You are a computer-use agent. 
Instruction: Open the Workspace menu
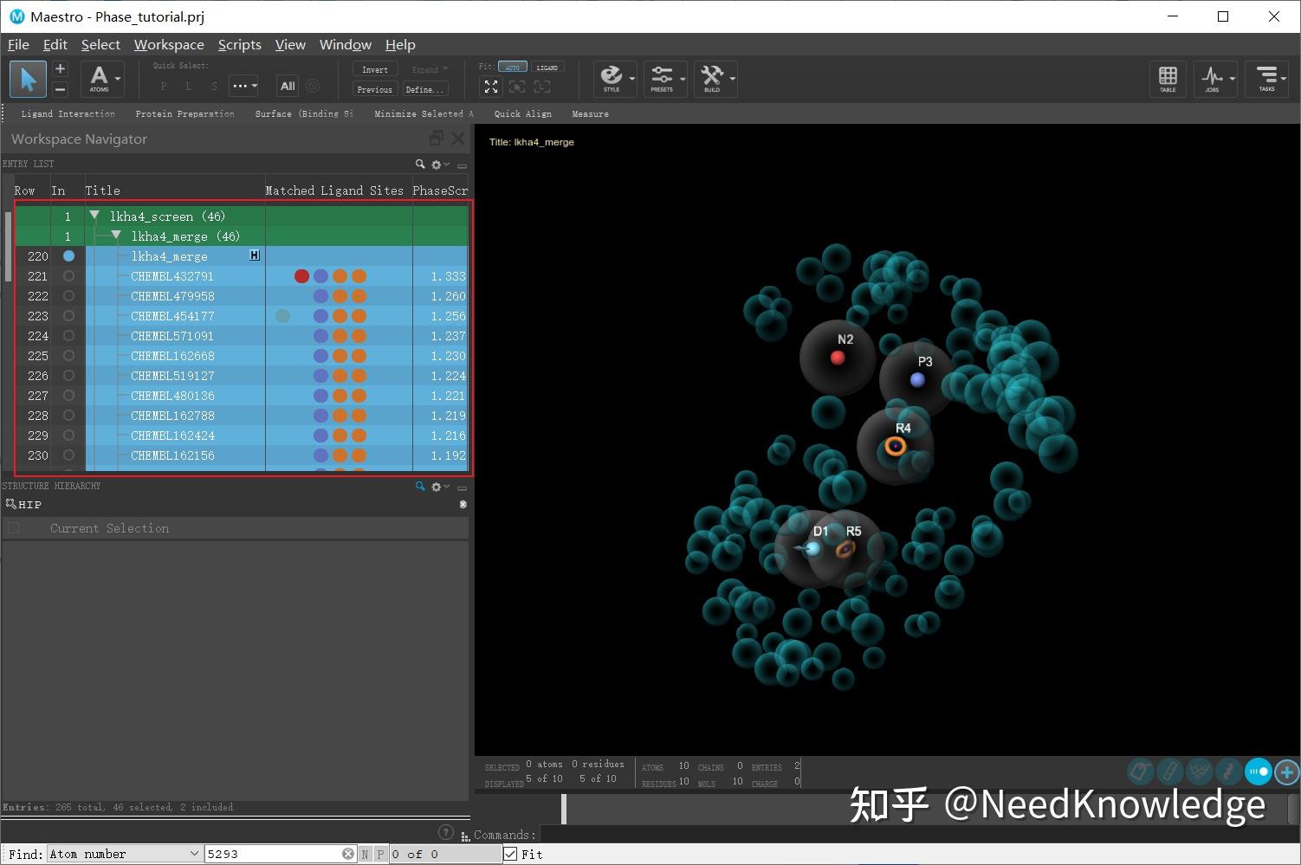[169, 44]
